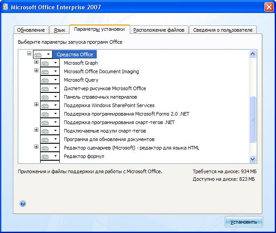This screenshot has width=276, height=233.
Task: Collapse the Средства Office tree node
Action: (x=29, y=54)
